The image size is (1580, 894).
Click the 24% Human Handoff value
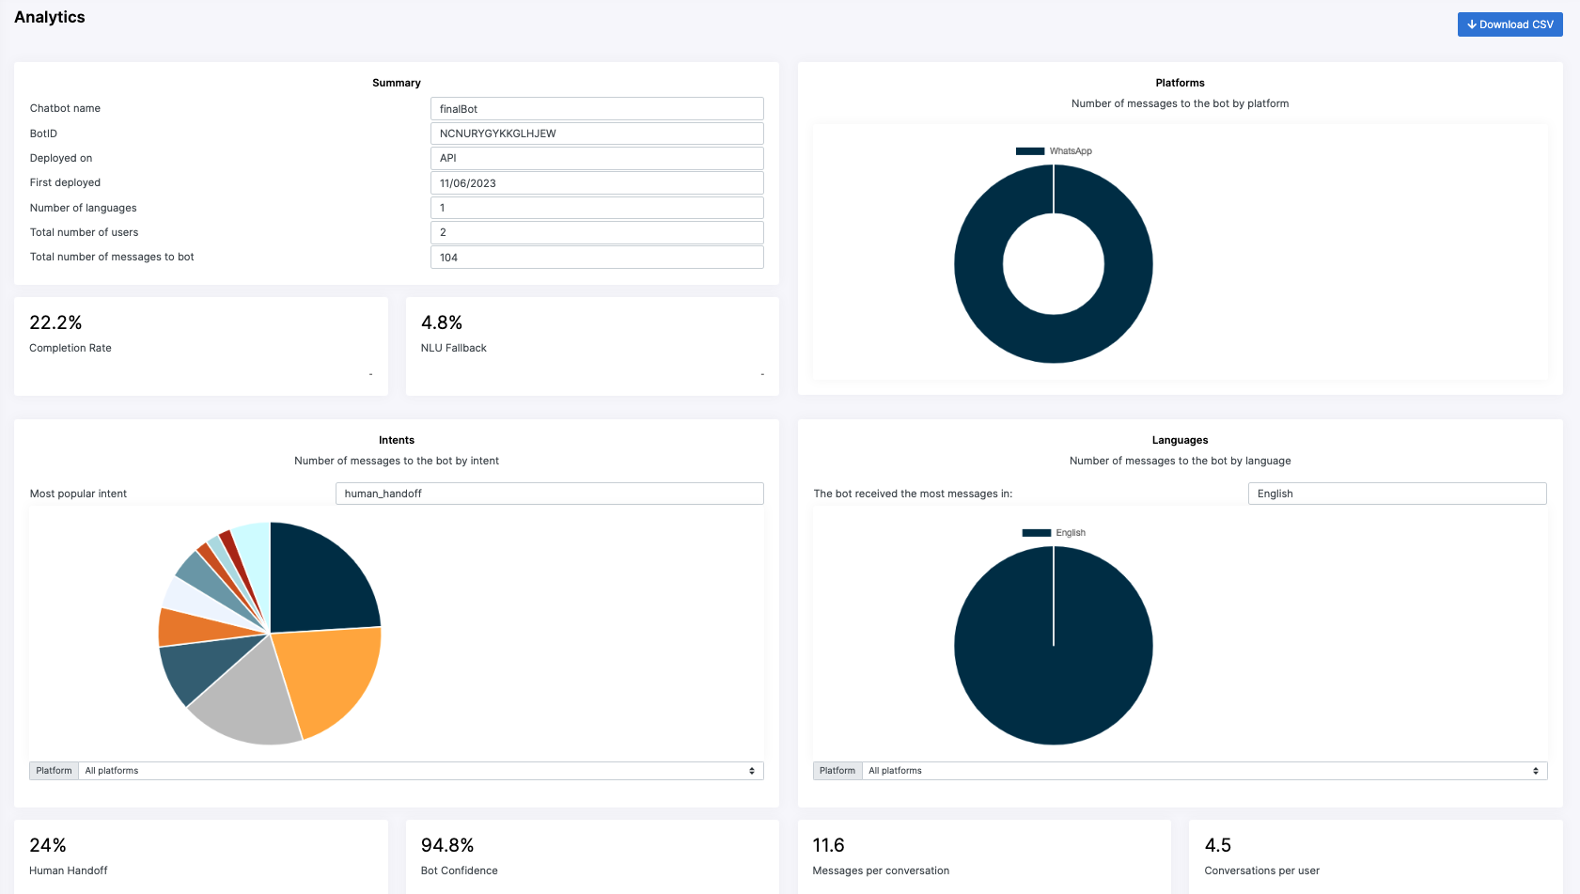click(x=48, y=845)
